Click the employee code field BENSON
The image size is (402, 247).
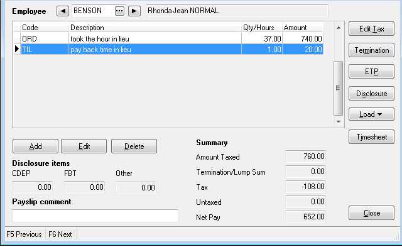pyautogui.click(x=93, y=11)
